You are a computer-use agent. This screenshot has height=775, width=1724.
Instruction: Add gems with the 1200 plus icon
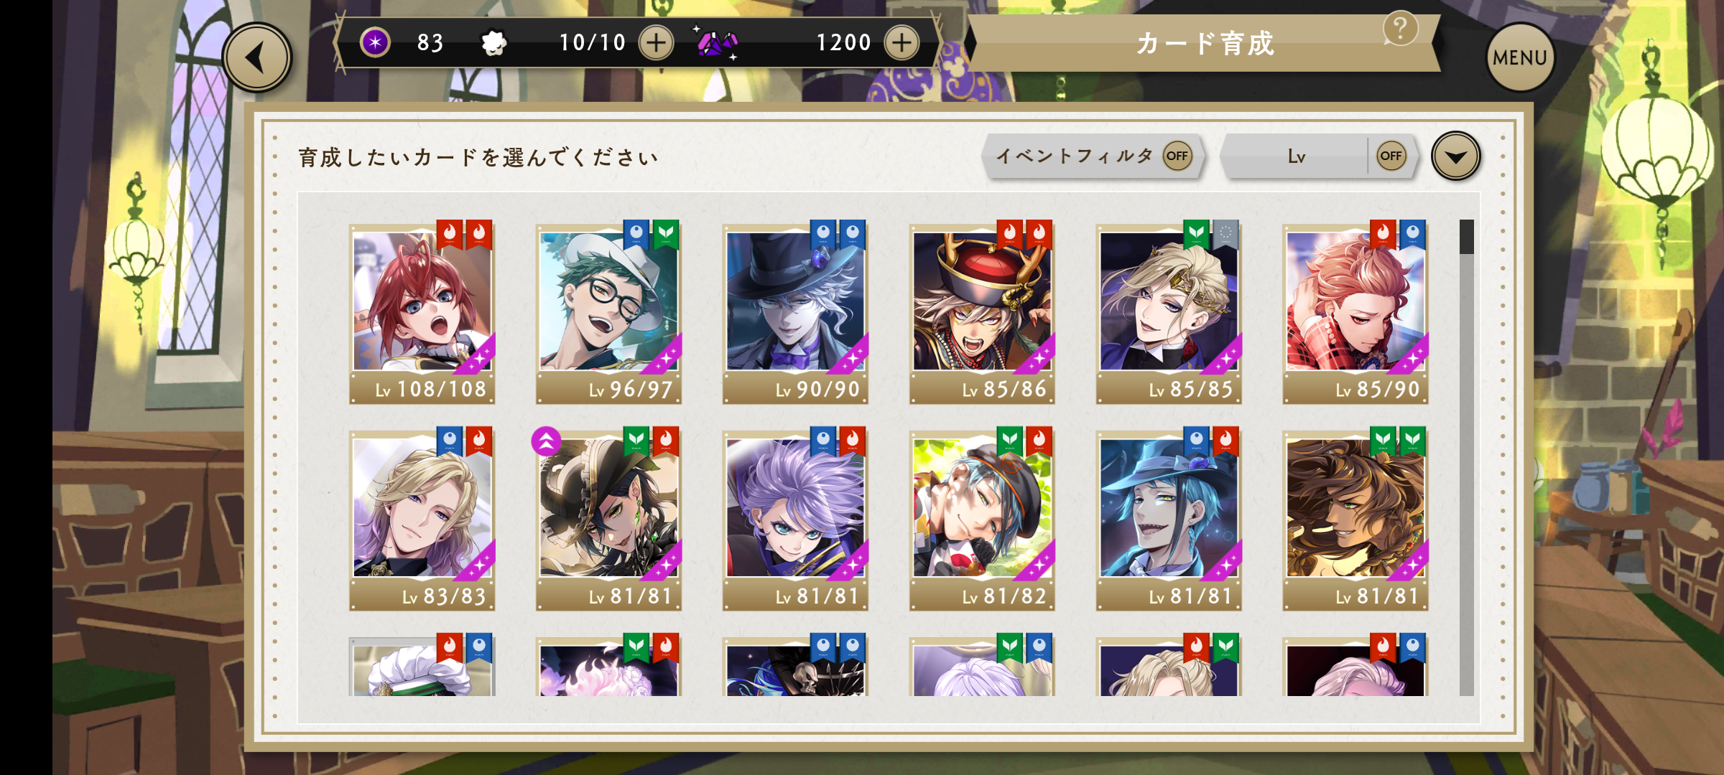tap(902, 42)
